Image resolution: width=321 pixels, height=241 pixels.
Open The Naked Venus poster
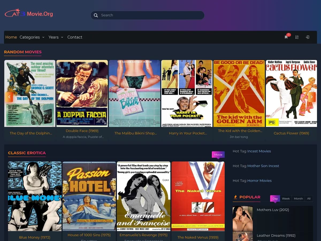point(198,196)
